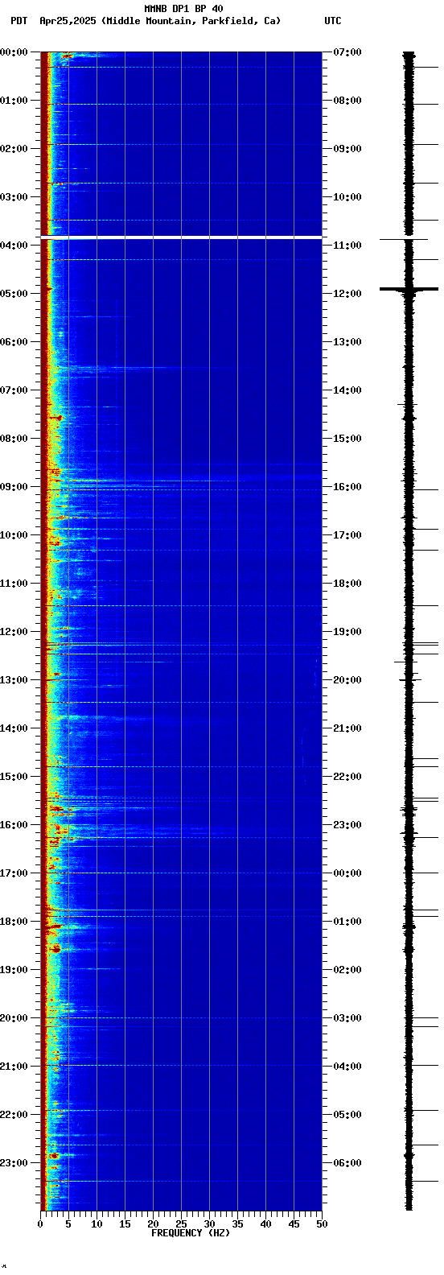The image size is (444, 1275).
Task: Click the frequency axis tick label '45'
Action: pos(294,1224)
